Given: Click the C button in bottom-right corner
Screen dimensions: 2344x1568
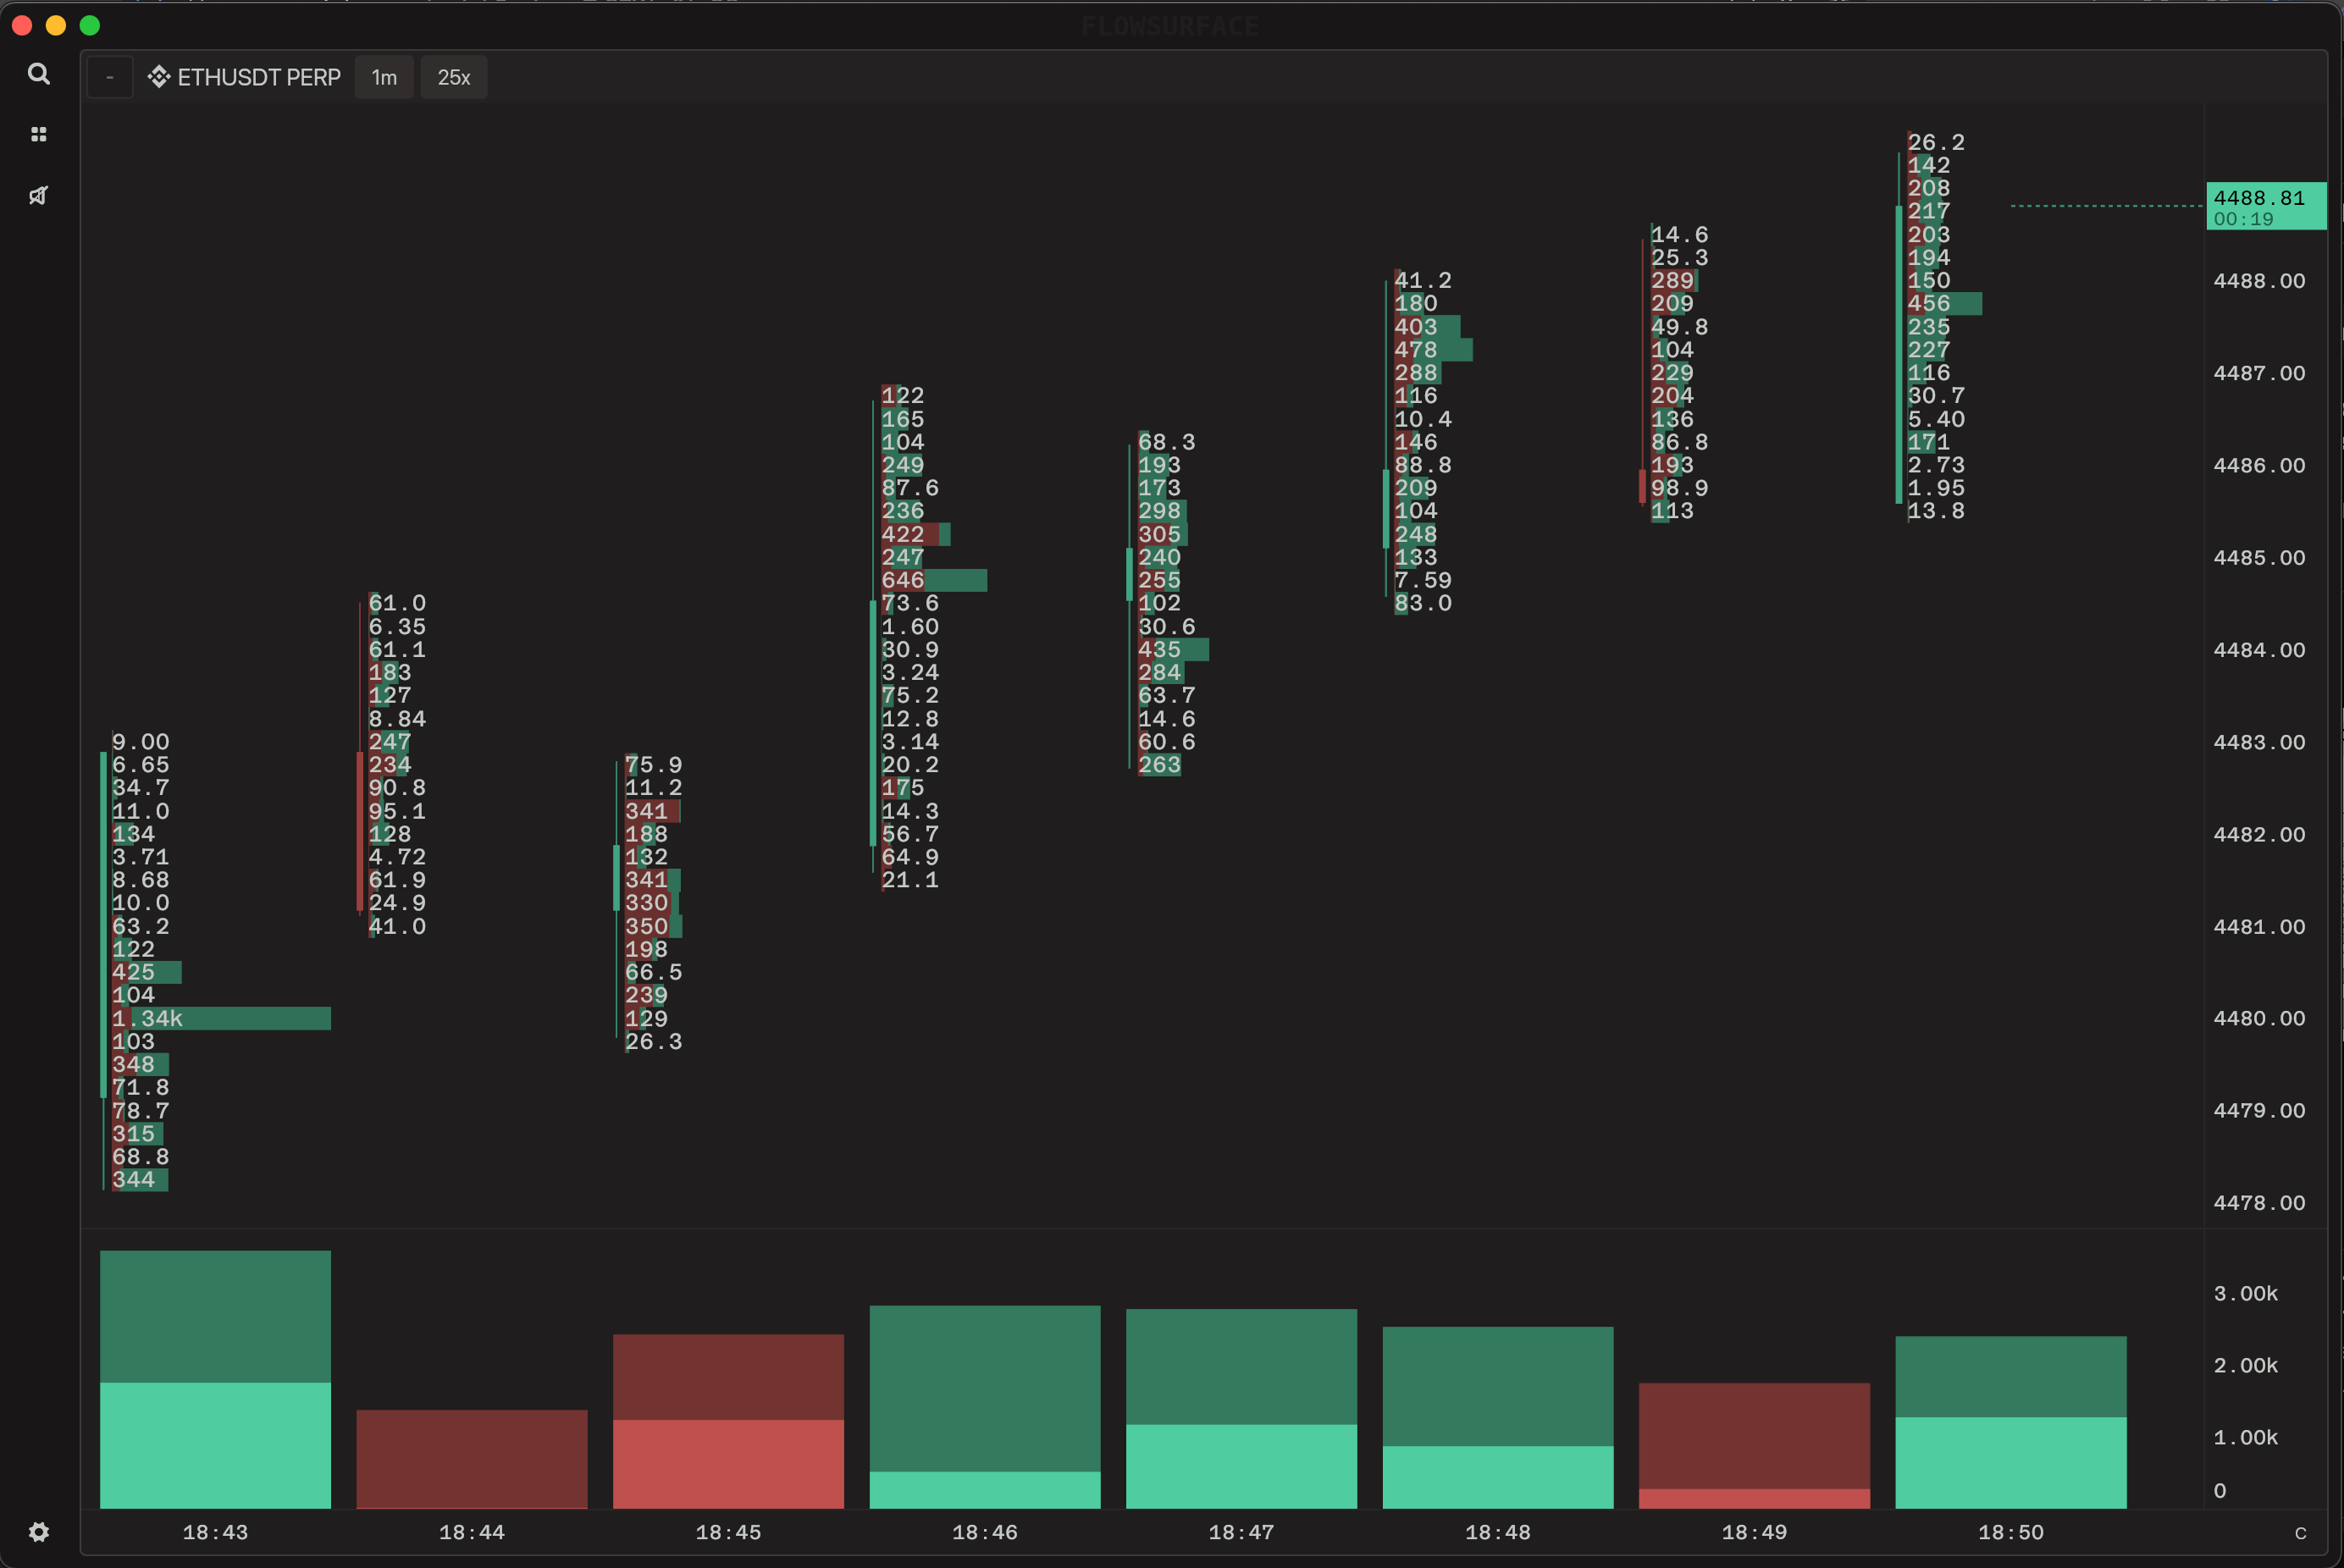Looking at the screenshot, I should pos(2300,1532).
